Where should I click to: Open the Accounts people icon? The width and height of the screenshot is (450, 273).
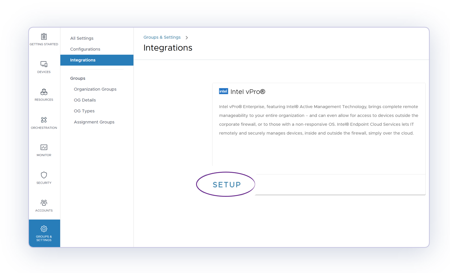click(44, 203)
